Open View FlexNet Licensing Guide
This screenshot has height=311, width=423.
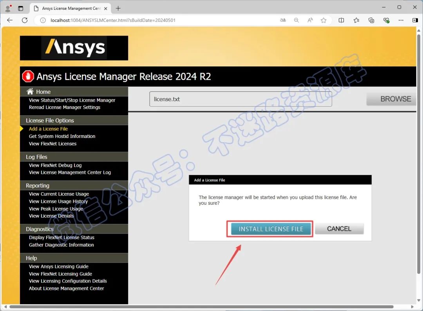pos(60,274)
